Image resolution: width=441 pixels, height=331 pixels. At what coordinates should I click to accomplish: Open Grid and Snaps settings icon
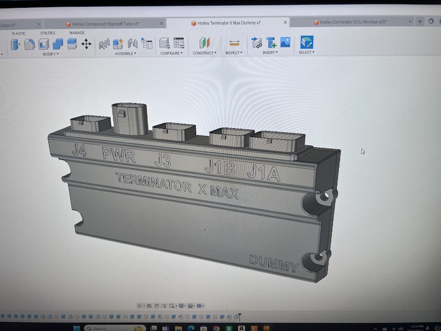(190, 305)
